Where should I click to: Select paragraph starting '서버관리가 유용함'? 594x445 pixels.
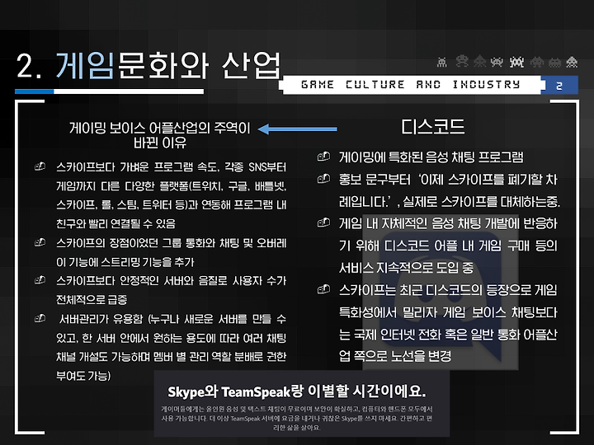coord(172,347)
